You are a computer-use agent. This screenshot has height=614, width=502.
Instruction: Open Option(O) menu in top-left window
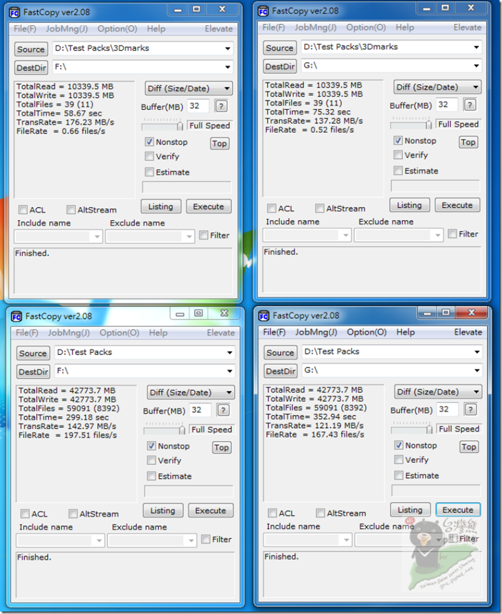pyautogui.click(x=117, y=29)
